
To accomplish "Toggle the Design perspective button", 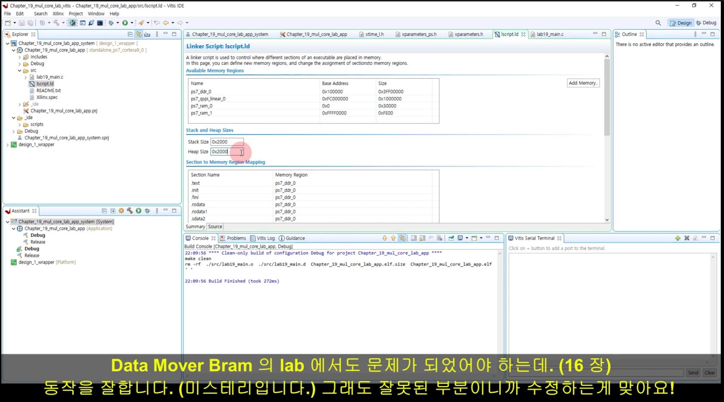I will point(681,23).
